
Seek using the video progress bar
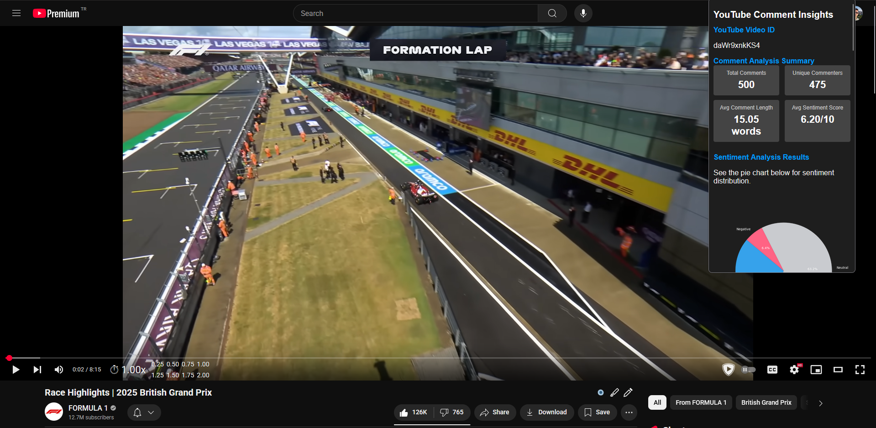click(438, 358)
